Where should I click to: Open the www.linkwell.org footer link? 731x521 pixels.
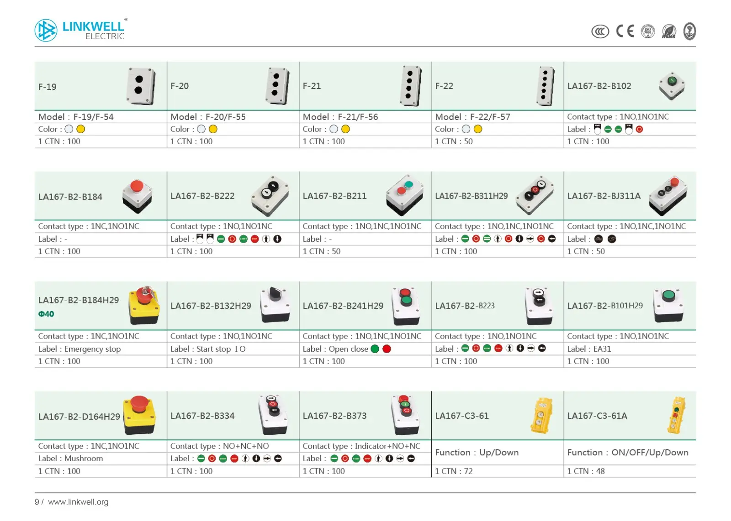tap(78, 502)
